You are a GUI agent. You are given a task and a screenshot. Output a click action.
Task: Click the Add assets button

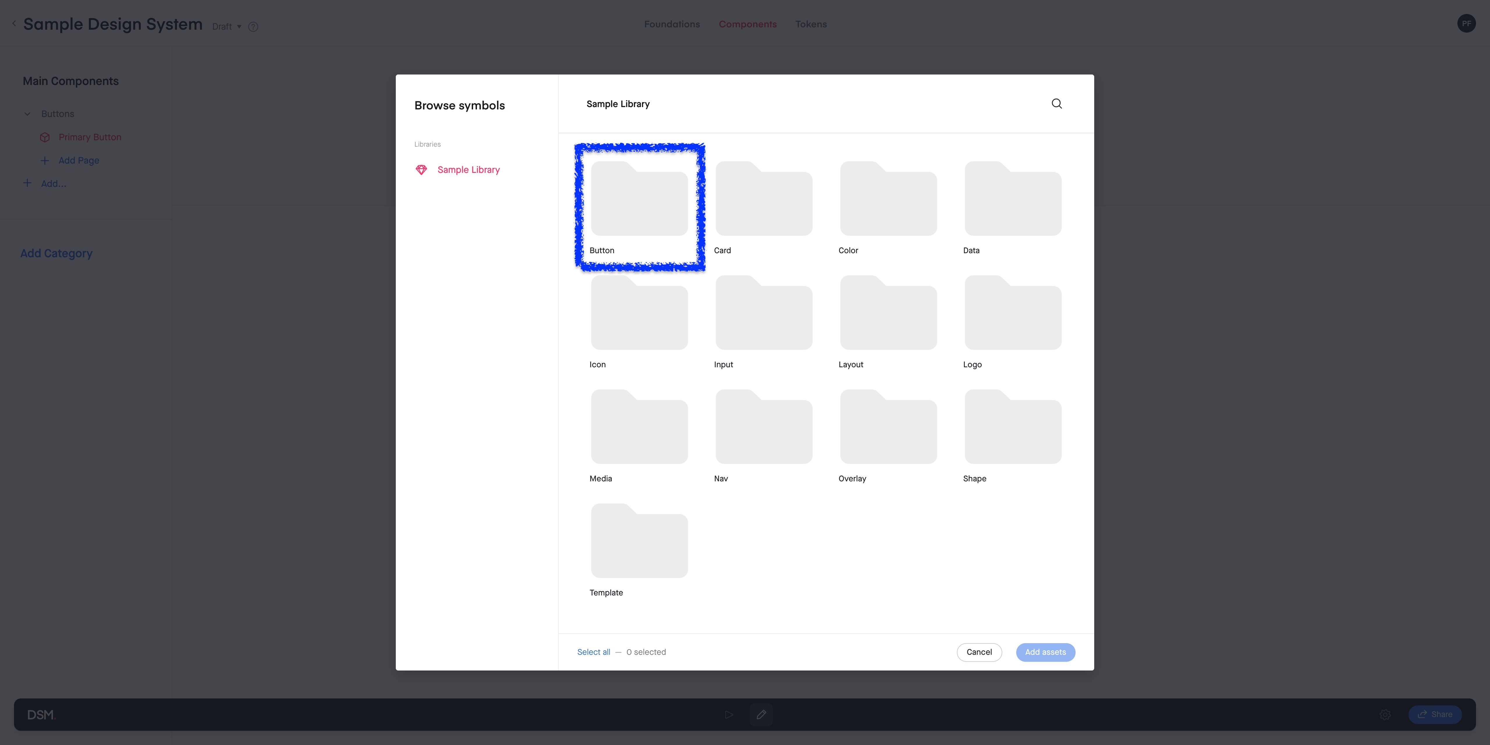point(1045,652)
